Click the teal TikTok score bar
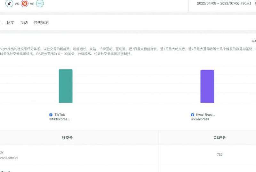 [x=66, y=86]
